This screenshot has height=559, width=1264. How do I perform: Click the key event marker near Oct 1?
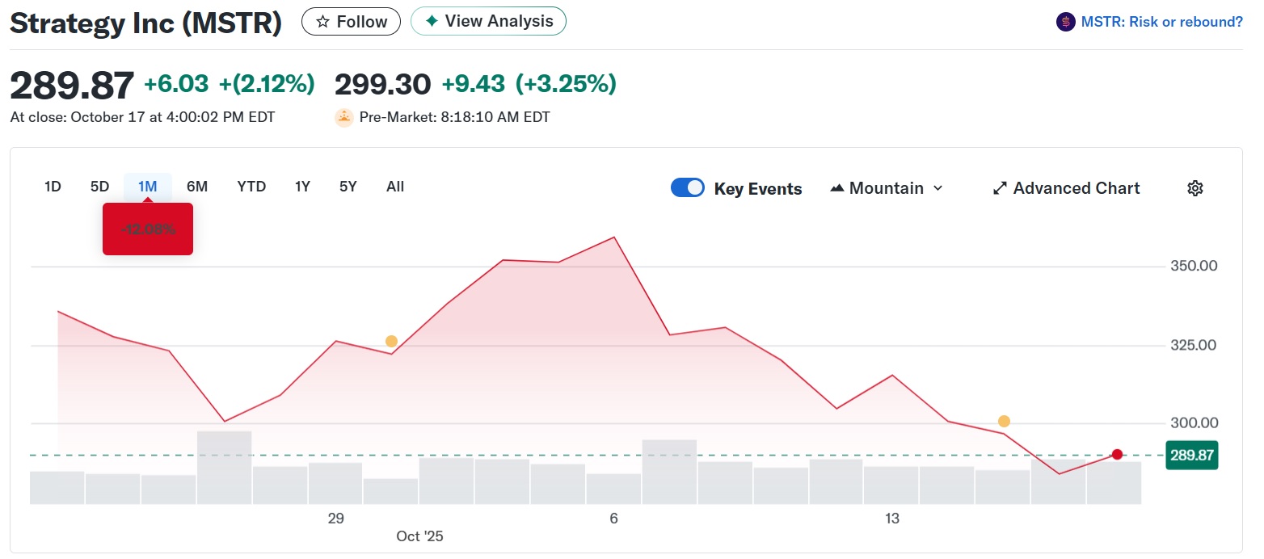coord(391,341)
